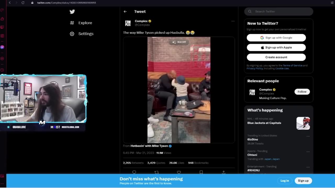Click the icon at the address bar's right end
The height and width of the screenshot is (188, 335).
[x=332, y=3]
